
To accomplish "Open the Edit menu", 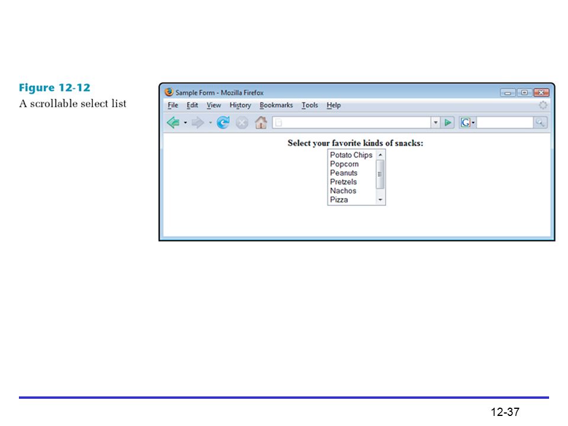I will coord(192,105).
